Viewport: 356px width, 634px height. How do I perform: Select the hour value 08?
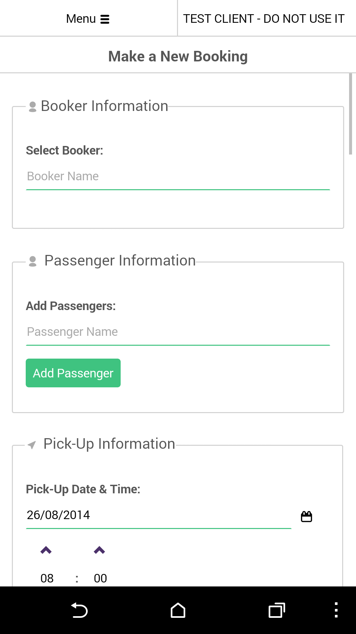tap(47, 578)
